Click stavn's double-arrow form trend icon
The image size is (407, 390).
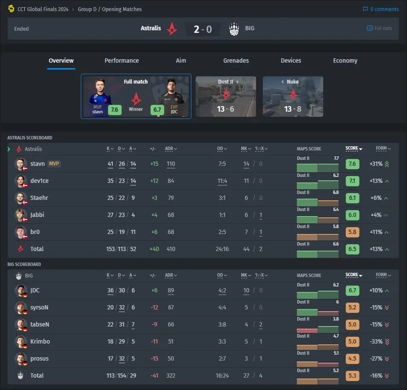coord(387,164)
